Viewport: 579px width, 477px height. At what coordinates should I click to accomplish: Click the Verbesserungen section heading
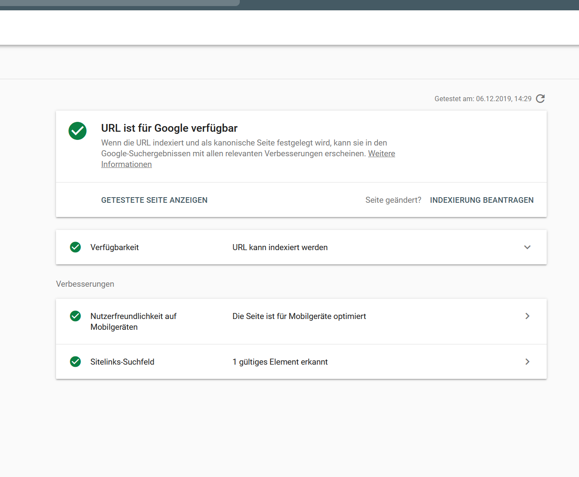(85, 284)
